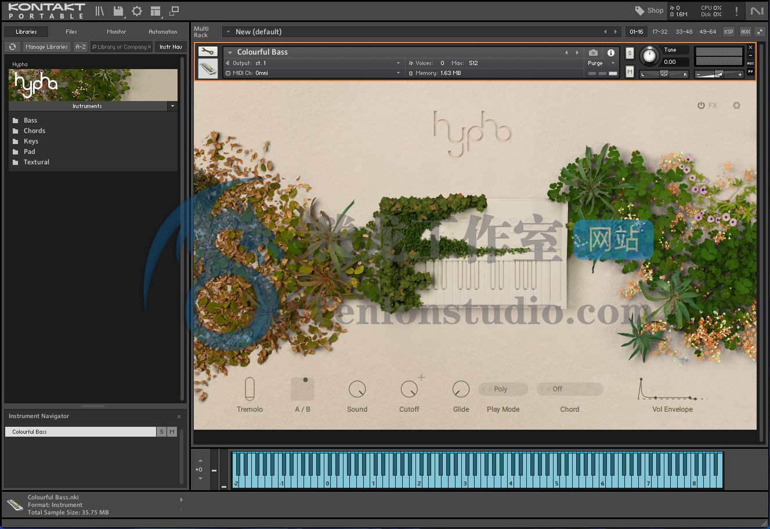This screenshot has height=529, width=770.
Task: Click the A / B pad
Action: (x=302, y=388)
